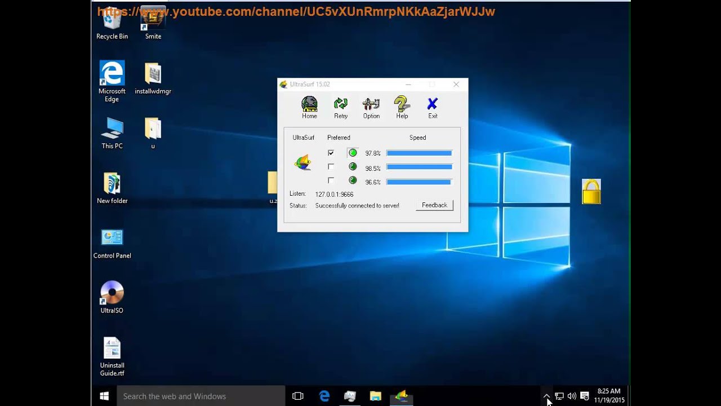This screenshot has height=406, width=721.
Task: Open the UltraSurf Home button
Action: point(309,108)
